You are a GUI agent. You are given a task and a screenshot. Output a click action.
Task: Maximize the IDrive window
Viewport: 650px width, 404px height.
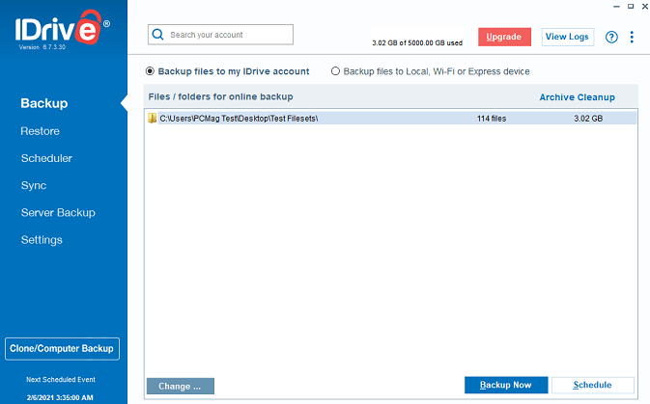click(631, 6)
